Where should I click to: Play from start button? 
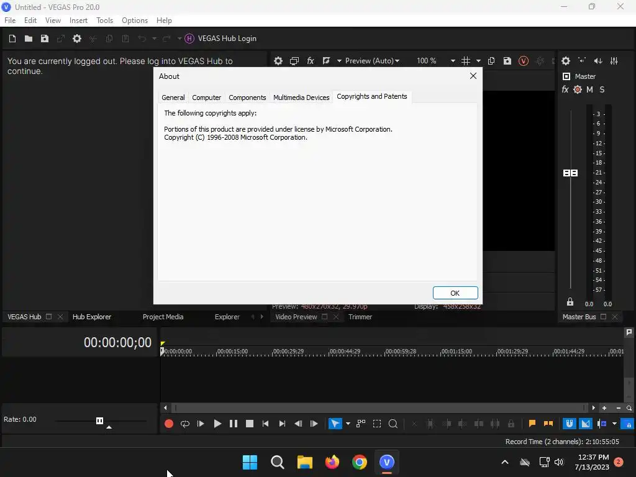click(x=201, y=424)
